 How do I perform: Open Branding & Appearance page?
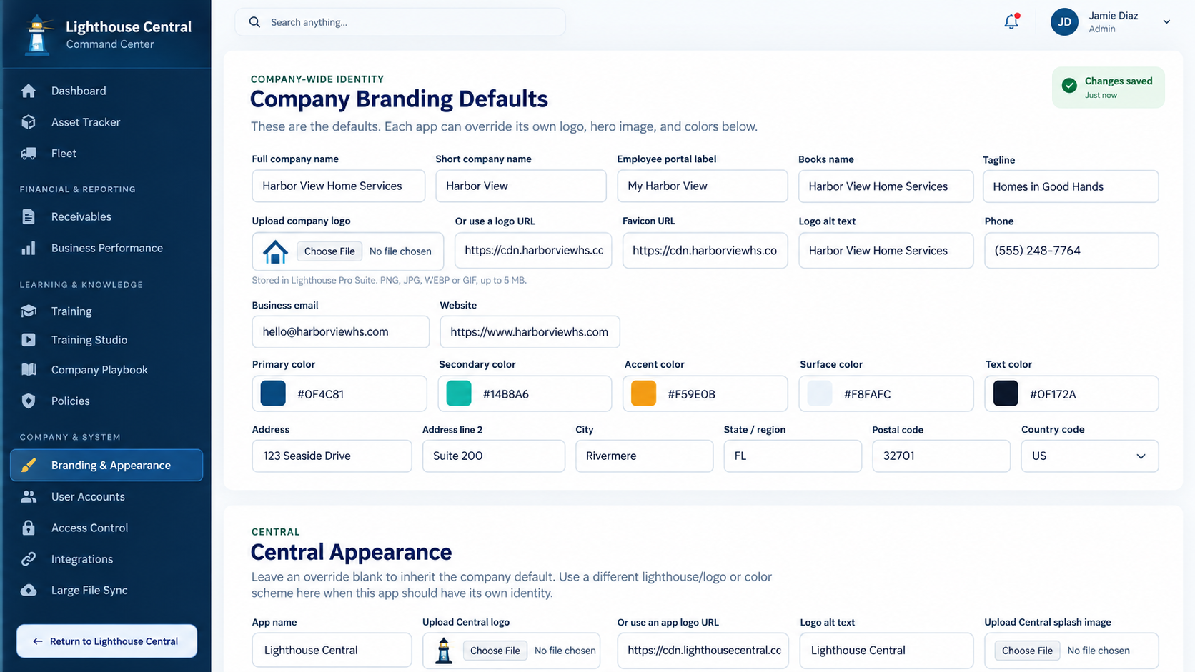point(106,466)
